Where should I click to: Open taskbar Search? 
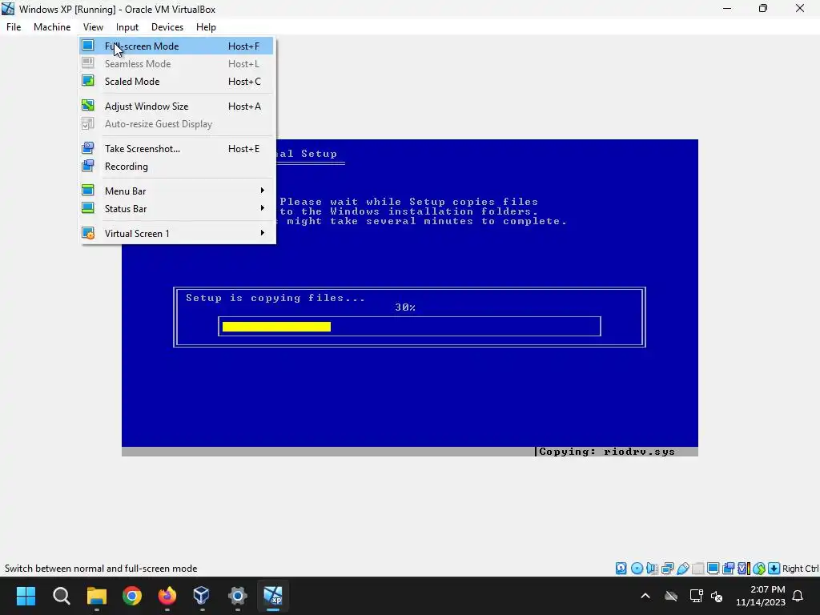click(x=61, y=596)
